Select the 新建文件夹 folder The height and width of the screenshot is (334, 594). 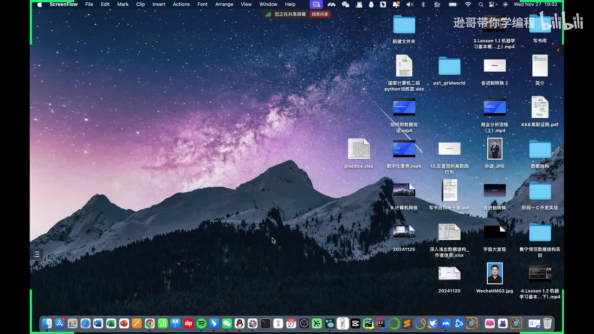(x=404, y=30)
